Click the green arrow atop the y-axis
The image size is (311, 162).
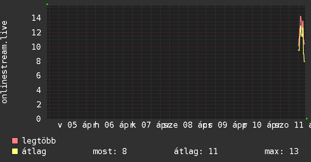(x=47, y=4)
